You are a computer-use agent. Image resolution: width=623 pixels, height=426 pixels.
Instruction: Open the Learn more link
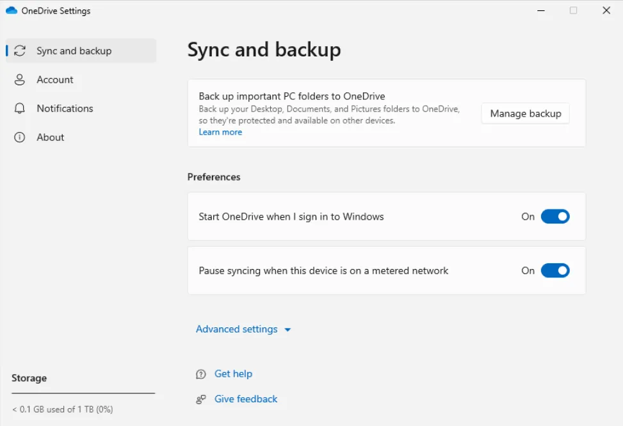(x=220, y=132)
